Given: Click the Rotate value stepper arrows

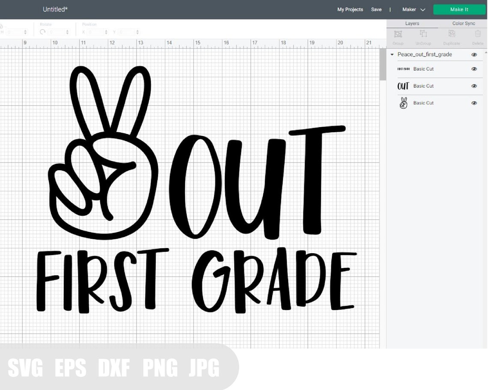Looking at the screenshot, I should [x=68, y=32].
